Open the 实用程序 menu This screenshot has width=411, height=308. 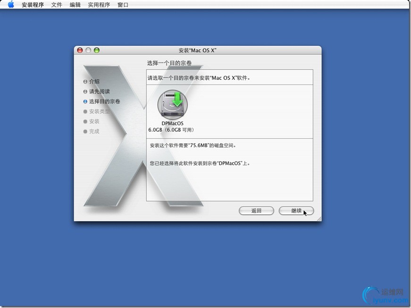pyautogui.click(x=99, y=5)
